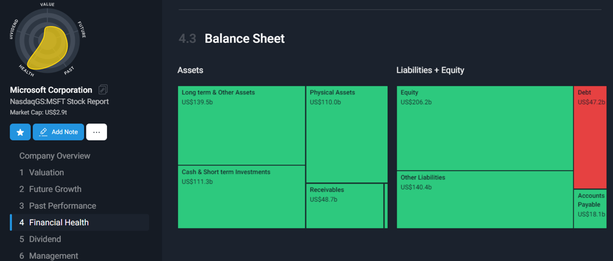Copy link icon beside Microsoft Corporation
The height and width of the screenshot is (261, 613).
click(x=103, y=89)
